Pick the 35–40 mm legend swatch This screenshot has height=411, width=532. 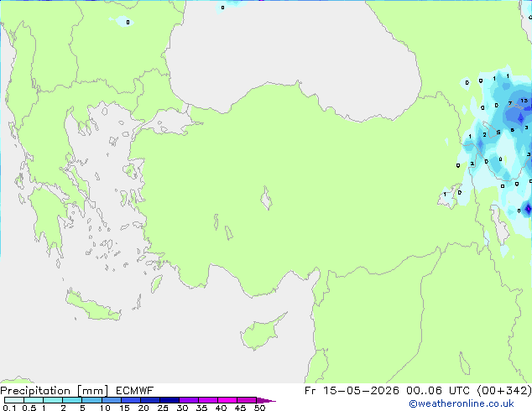click(x=207, y=400)
